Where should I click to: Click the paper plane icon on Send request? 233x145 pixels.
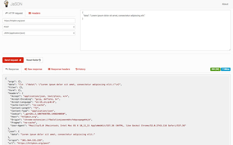click(20, 60)
